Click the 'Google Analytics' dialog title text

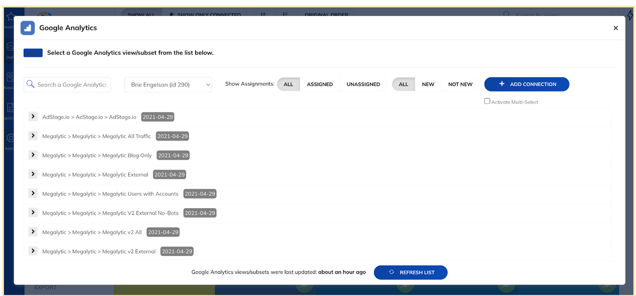[68, 28]
